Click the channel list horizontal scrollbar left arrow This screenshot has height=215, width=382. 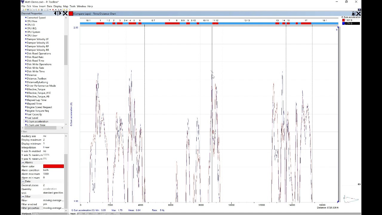tap(22, 128)
